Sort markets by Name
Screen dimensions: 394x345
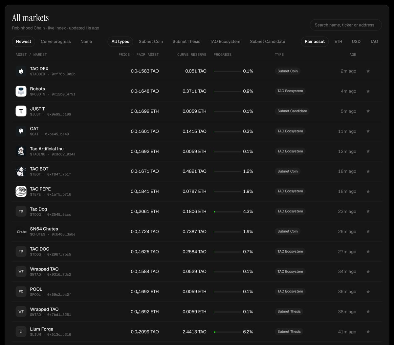(86, 42)
